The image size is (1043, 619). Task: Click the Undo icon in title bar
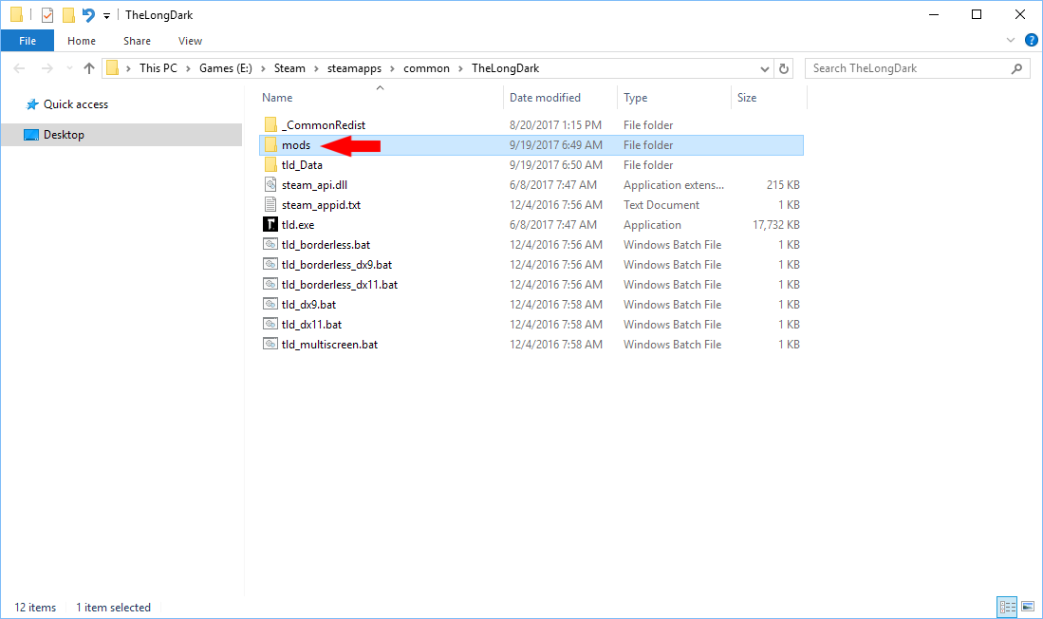click(x=88, y=14)
